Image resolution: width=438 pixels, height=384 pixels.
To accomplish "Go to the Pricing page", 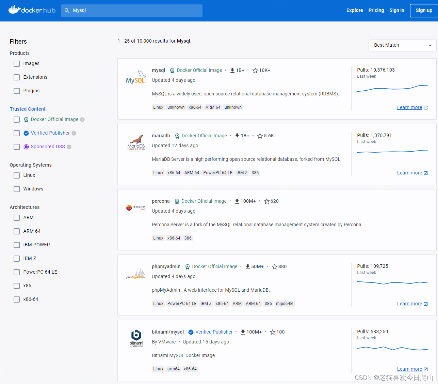I will pyautogui.click(x=376, y=10).
